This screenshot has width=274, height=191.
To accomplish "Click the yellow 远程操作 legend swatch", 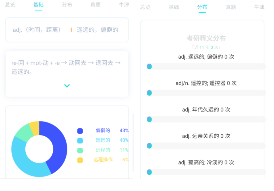I will (80, 160).
